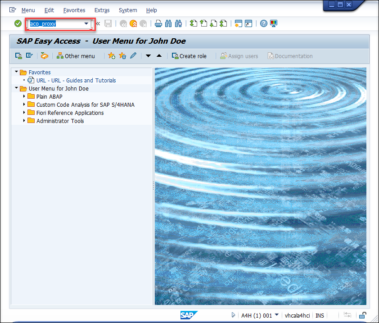Open the Menu menu
This screenshot has height=323, width=379.
click(28, 10)
